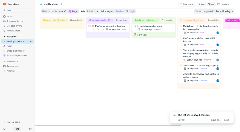The image size is (240, 132).
Task: Click assignee avatar on website's navigation menu task
Action: [x=217, y=60]
